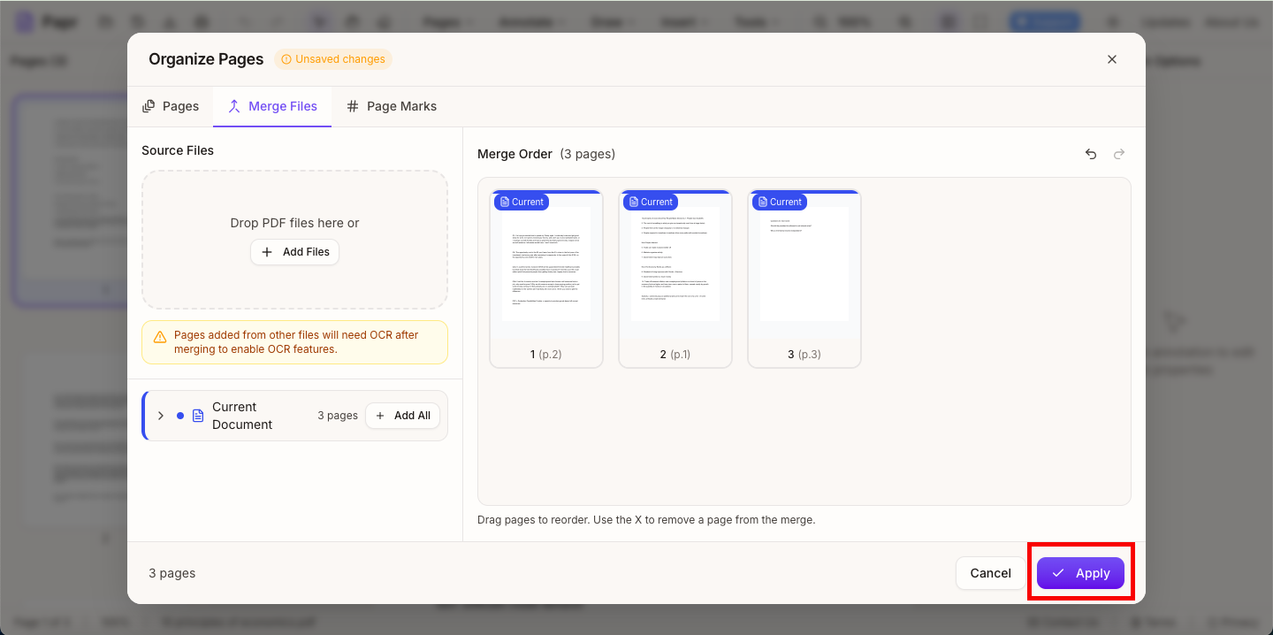Screen dimensions: 1273x635
Task: Open the Page Marks tab
Action: pos(392,106)
